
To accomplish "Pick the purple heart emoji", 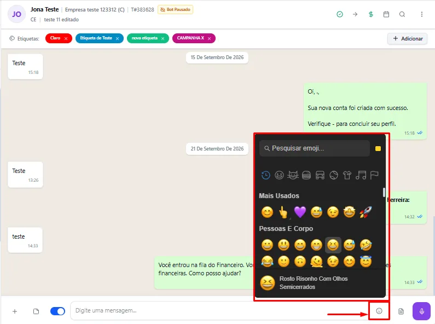I will click(x=300, y=212).
